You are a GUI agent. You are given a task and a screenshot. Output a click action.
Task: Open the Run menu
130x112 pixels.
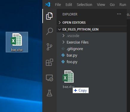pos(123,5)
